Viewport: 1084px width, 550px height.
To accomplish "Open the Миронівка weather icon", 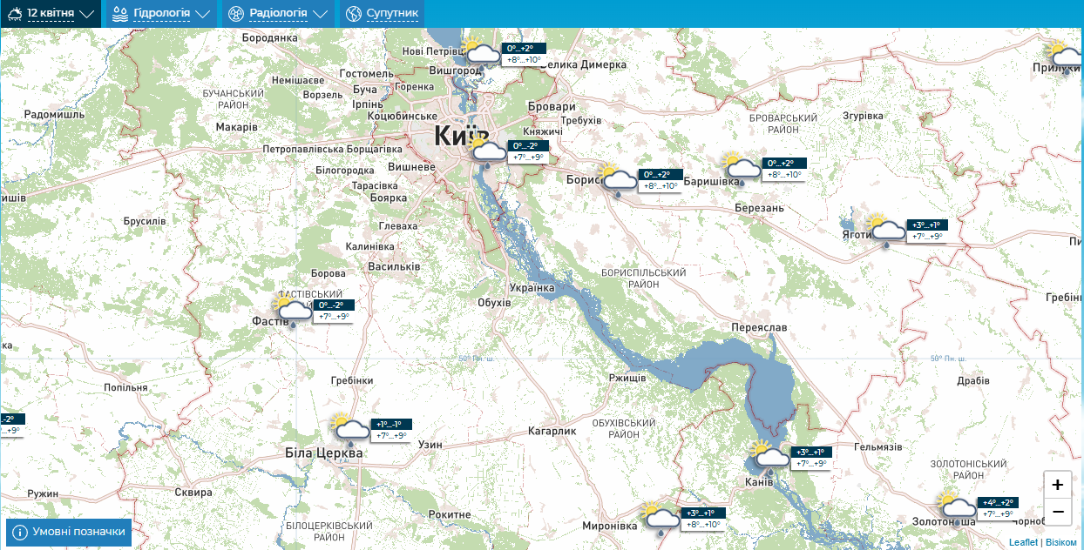I will pyautogui.click(x=660, y=518).
